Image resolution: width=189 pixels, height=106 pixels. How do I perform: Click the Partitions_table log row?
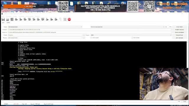pos(15,80)
